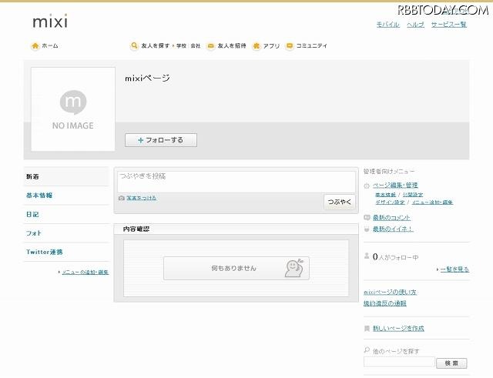
Task: Open 友人を招待 in the navigation bar
Action: 232,46
